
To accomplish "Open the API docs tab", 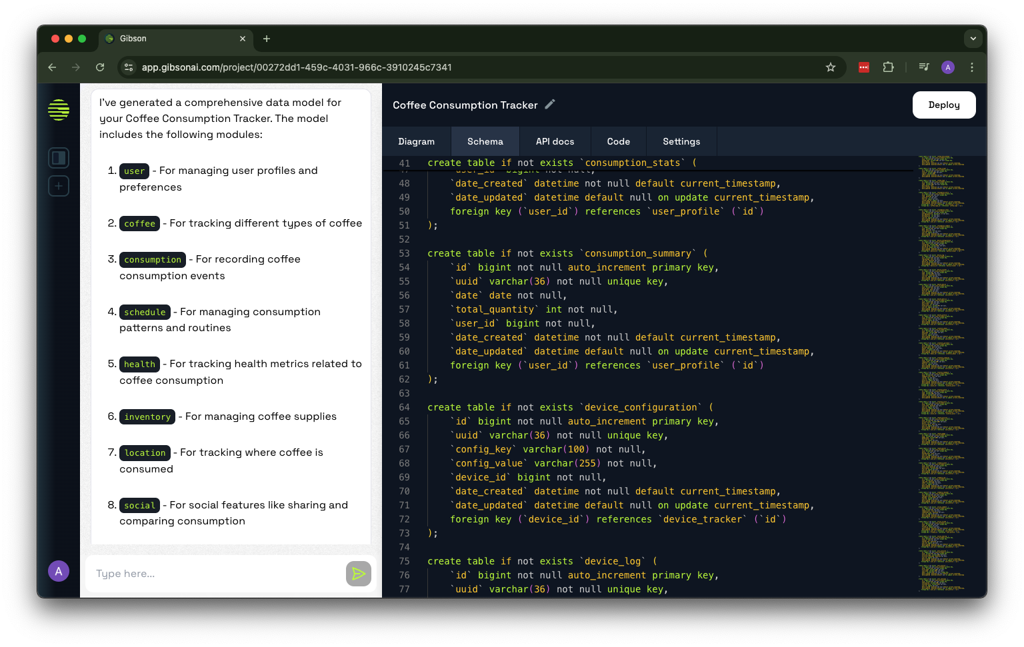I will 555,141.
